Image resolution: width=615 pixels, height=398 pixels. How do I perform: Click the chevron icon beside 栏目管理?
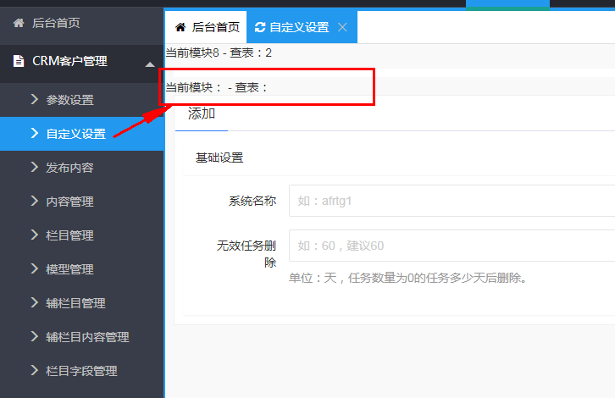(35, 235)
